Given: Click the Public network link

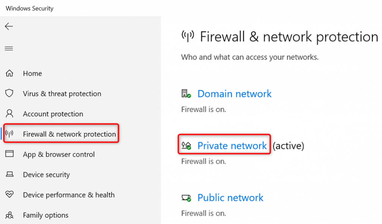Looking at the screenshot, I should pyautogui.click(x=230, y=198).
